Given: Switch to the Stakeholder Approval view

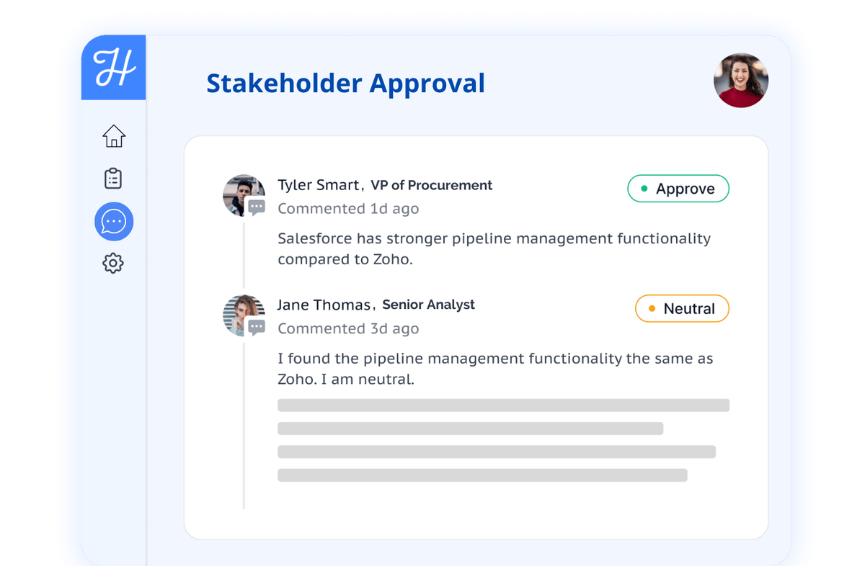Looking at the screenshot, I should click(345, 83).
